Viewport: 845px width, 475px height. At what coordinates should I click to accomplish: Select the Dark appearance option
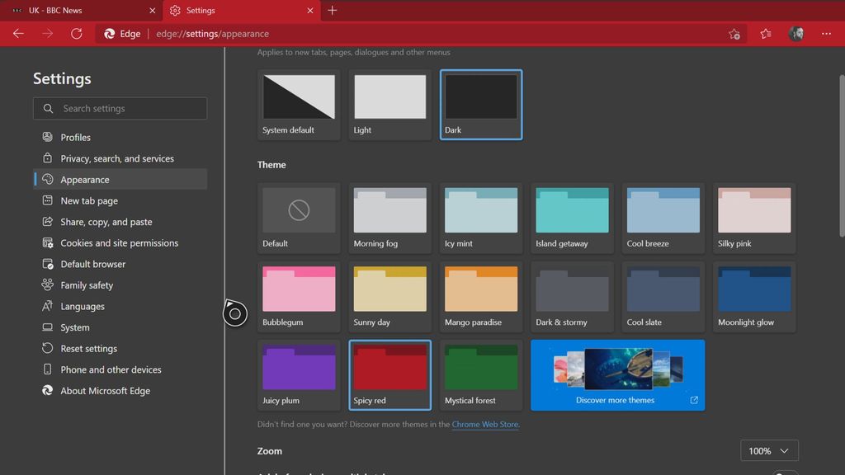coord(480,104)
